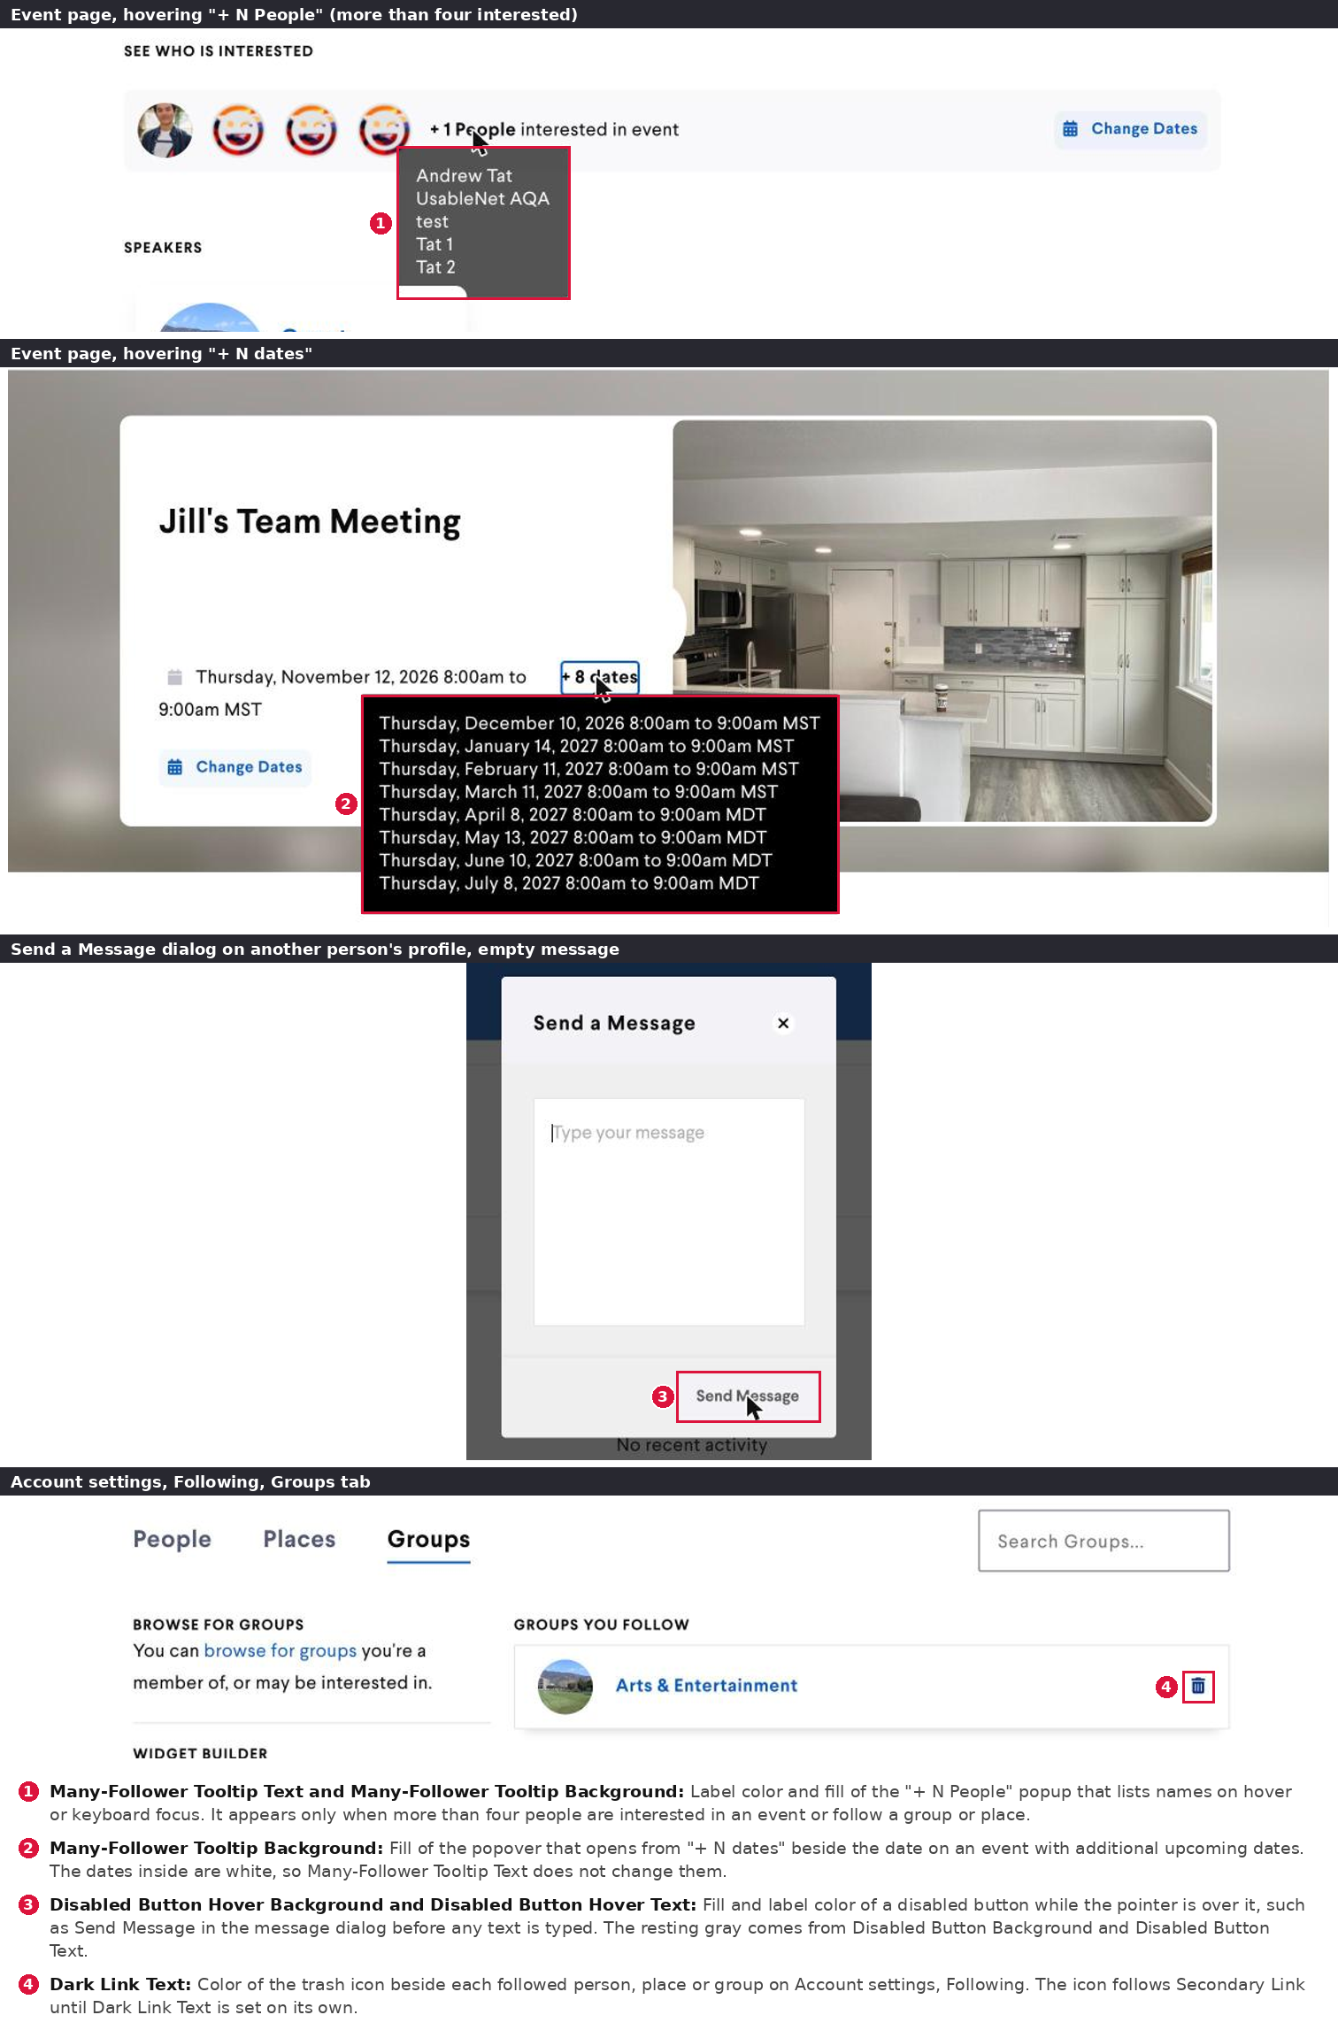The image size is (1338, 2038).
Task: Click the first interested person's photo avatar
Action: [165, 130]
